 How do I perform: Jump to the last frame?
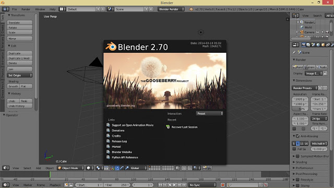[x=184, y=185]
